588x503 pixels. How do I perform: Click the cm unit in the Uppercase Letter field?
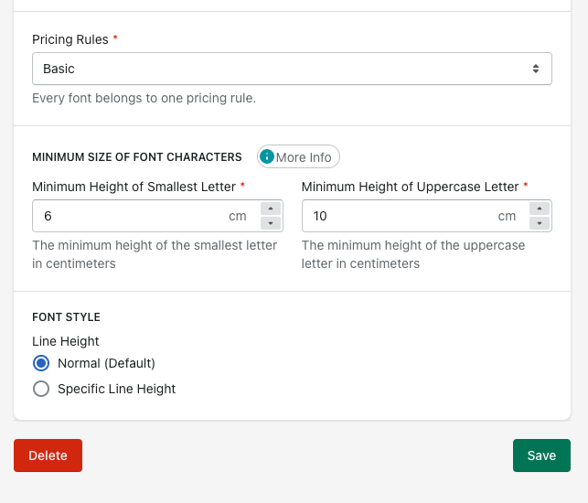(507, 216)
